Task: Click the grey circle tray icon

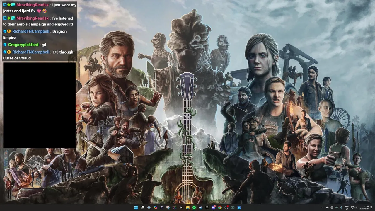Action: coord(332,207)
